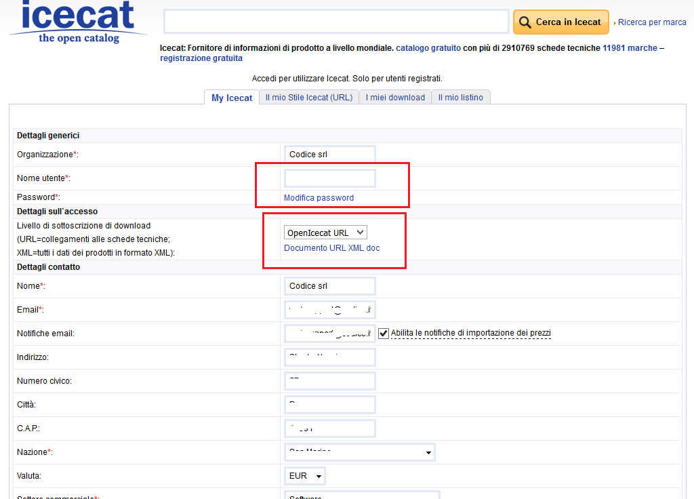Click the Email input field
Screen dimensions: 694x499
pyautogui.click(x=330, y=310)
